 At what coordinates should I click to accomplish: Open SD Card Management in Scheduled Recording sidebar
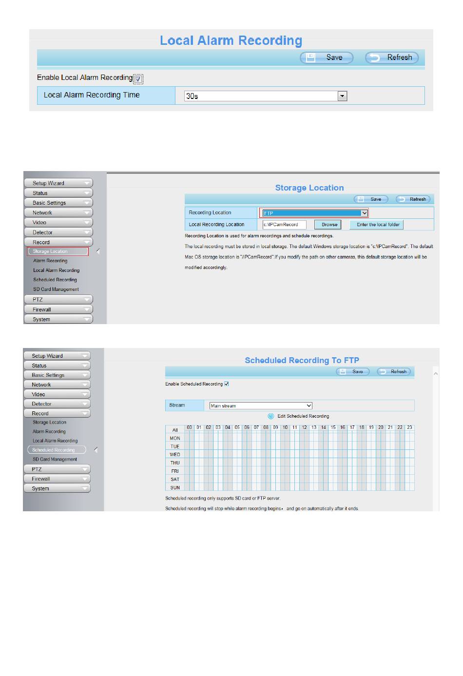point(55,460)
